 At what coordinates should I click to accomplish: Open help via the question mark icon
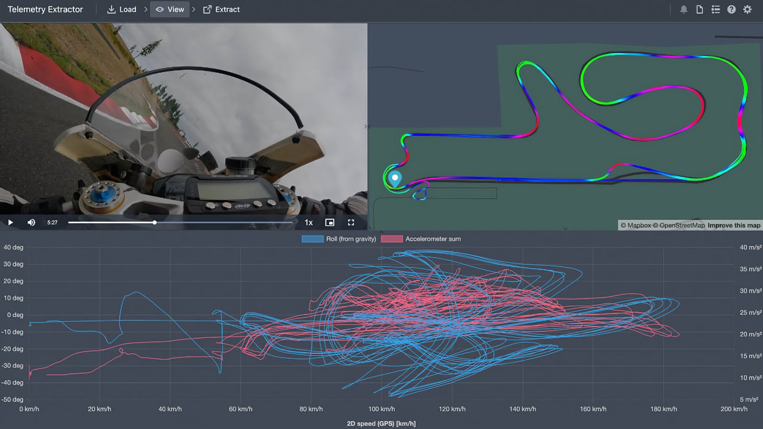[731, 10]
